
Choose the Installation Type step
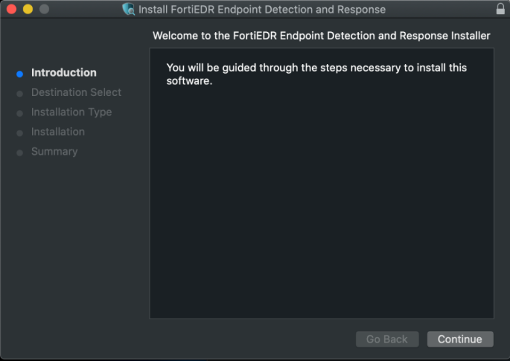click(x=71, y=112)
